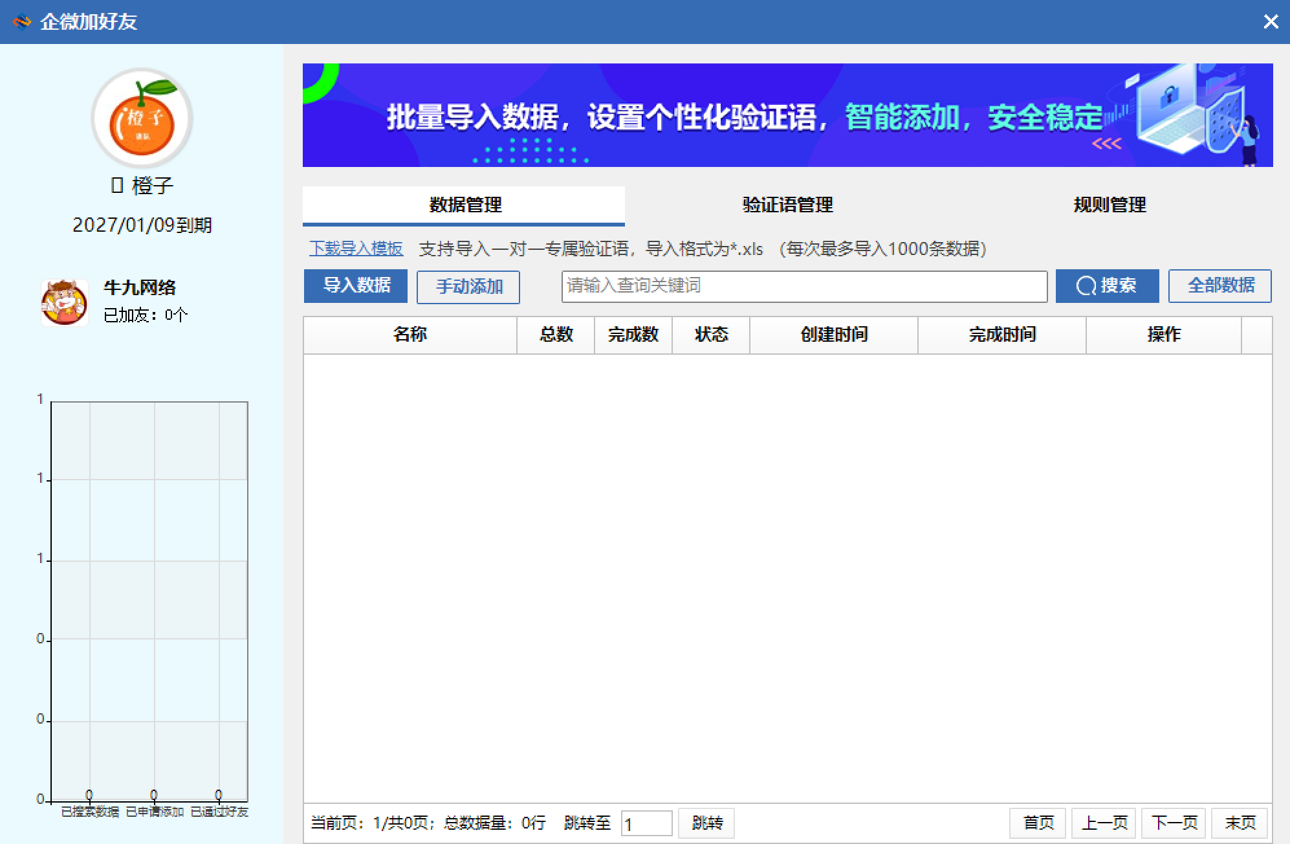Click the 名称 column header
This screenshot has height=844, width=1290.
click(x=410, y=335)
